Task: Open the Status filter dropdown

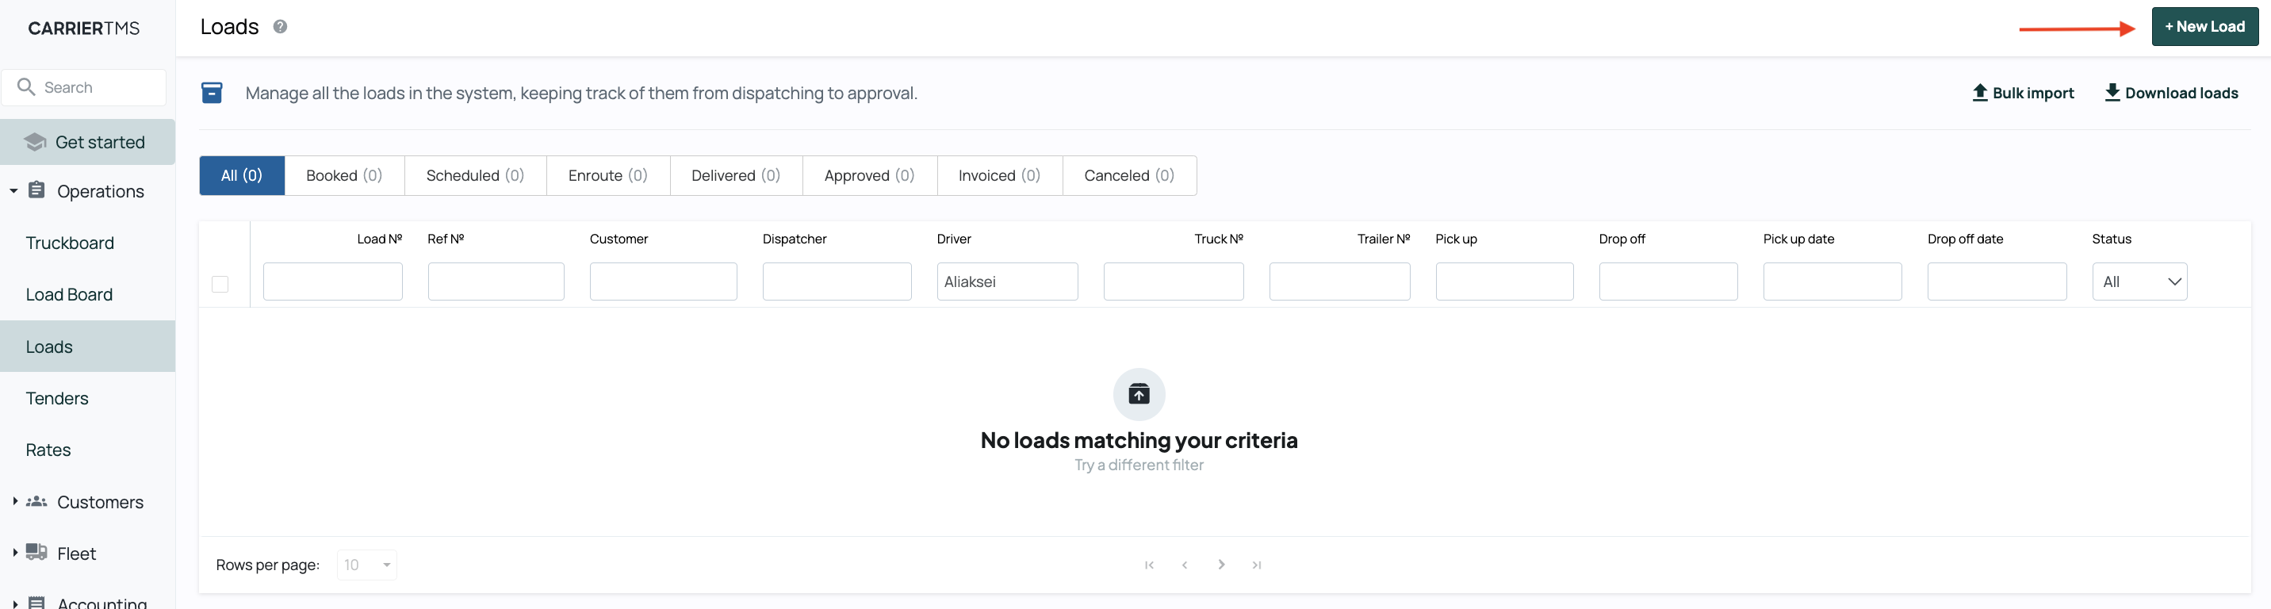Action: click(2139, 282)
